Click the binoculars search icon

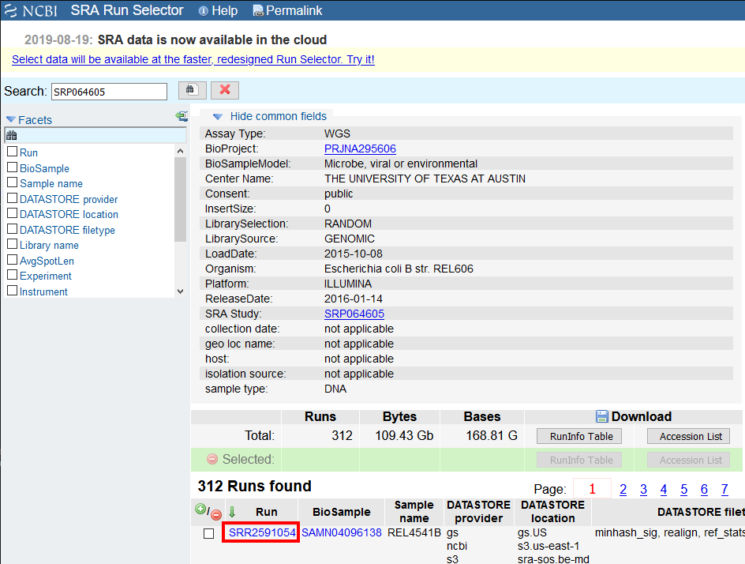pos(191,90)
